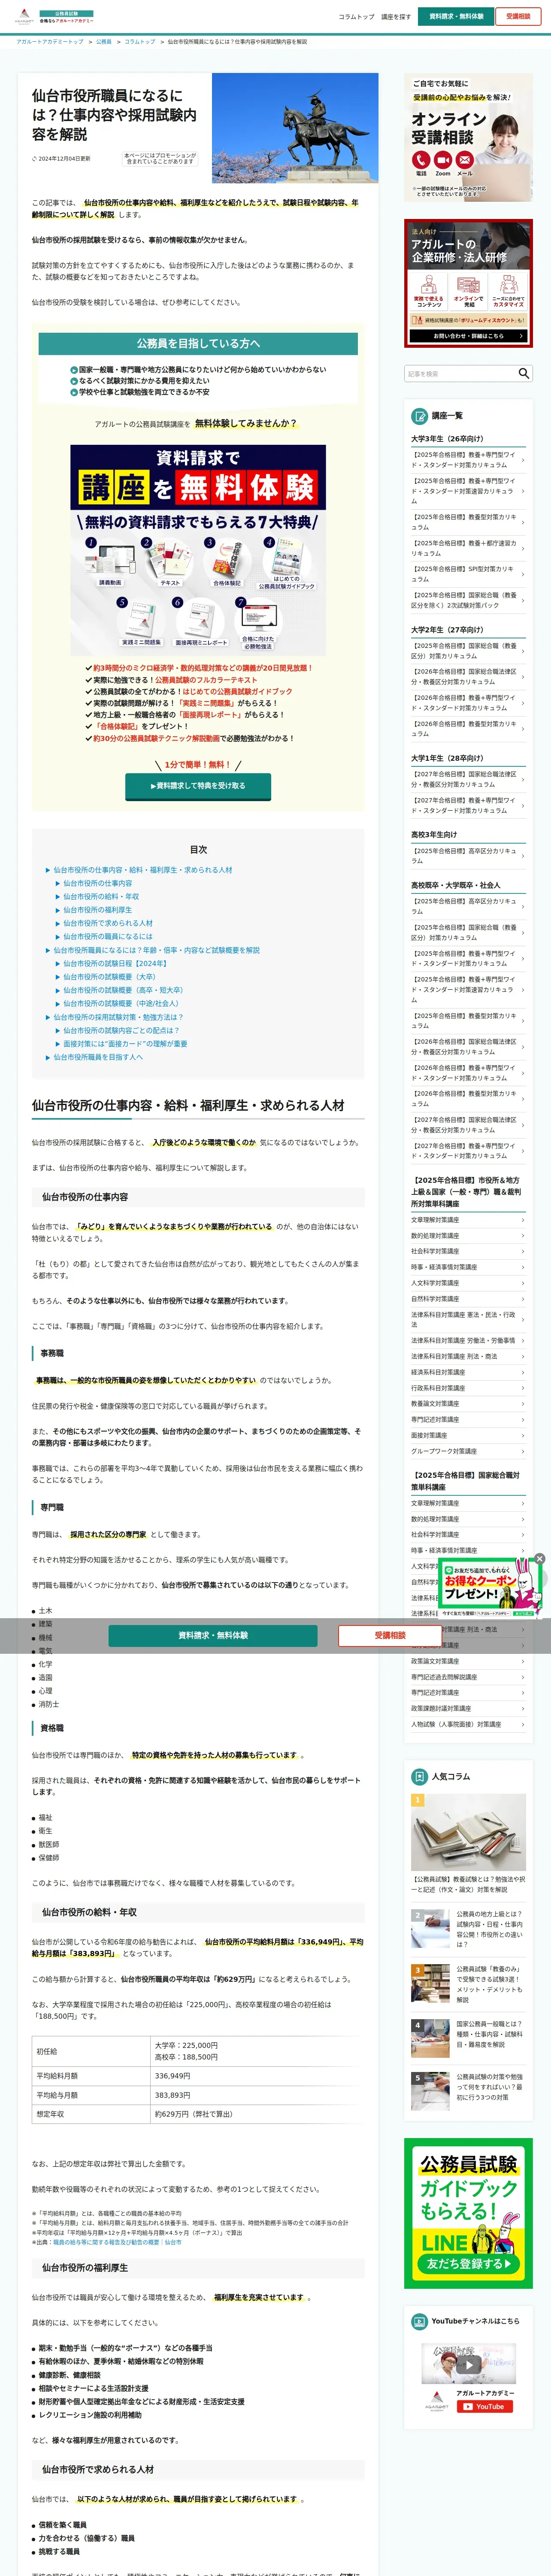Click the magnifier search icon
Viewport: 551px width, 2576px height.
point(524,373)
